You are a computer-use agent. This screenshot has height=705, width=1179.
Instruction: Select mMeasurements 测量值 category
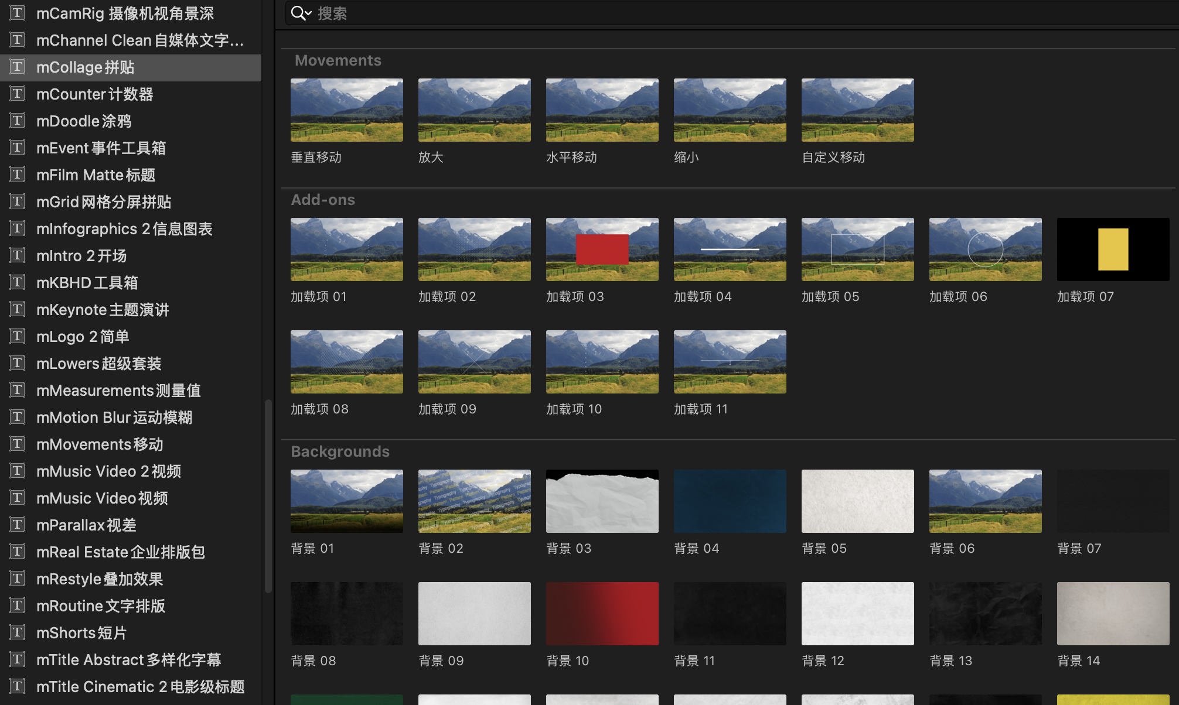point(131,391)
